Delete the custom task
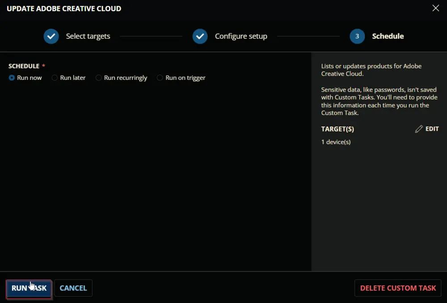 pyautogui.click(x=398, y=288)
